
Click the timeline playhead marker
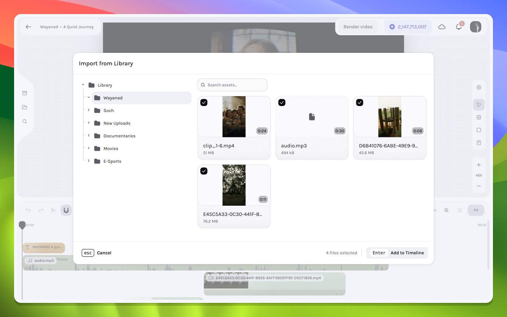[22, 225]
